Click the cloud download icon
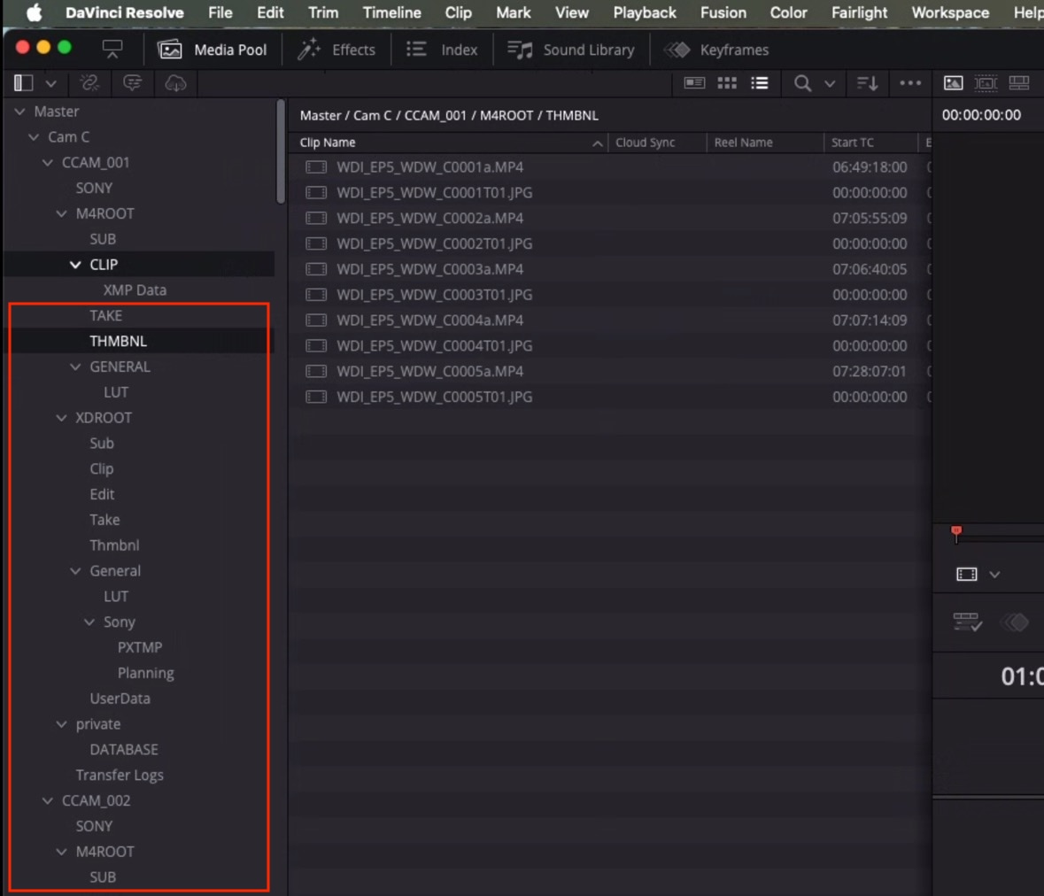This screenshot has height=896, width=1044. 175,83
